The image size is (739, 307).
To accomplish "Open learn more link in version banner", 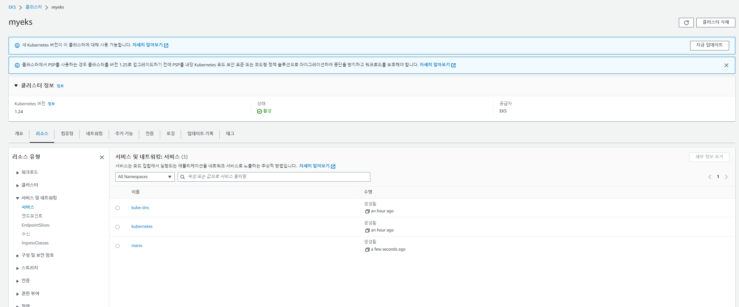I will coord(150,45).
